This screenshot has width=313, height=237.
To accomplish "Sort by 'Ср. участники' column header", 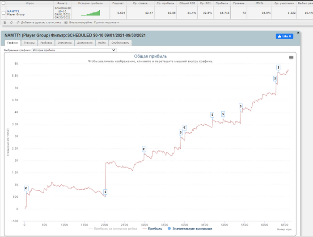I will (x=284, y=3).
